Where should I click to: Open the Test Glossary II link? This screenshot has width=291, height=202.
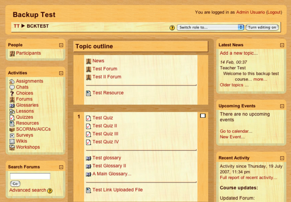pyautogui.click(x=109, y=166)
